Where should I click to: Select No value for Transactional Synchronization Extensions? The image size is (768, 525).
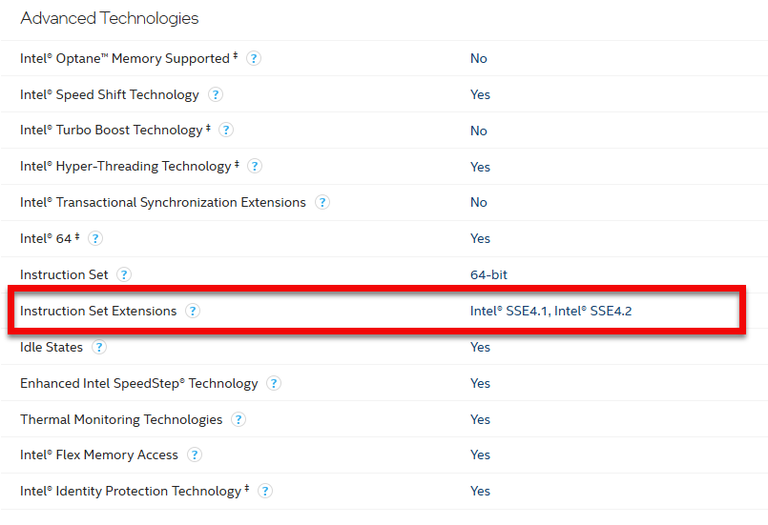(x=479, y=202)
